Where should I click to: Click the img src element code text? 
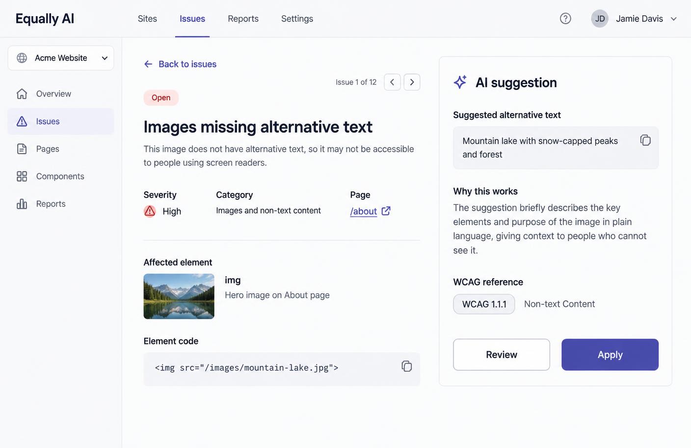(246, 368)
